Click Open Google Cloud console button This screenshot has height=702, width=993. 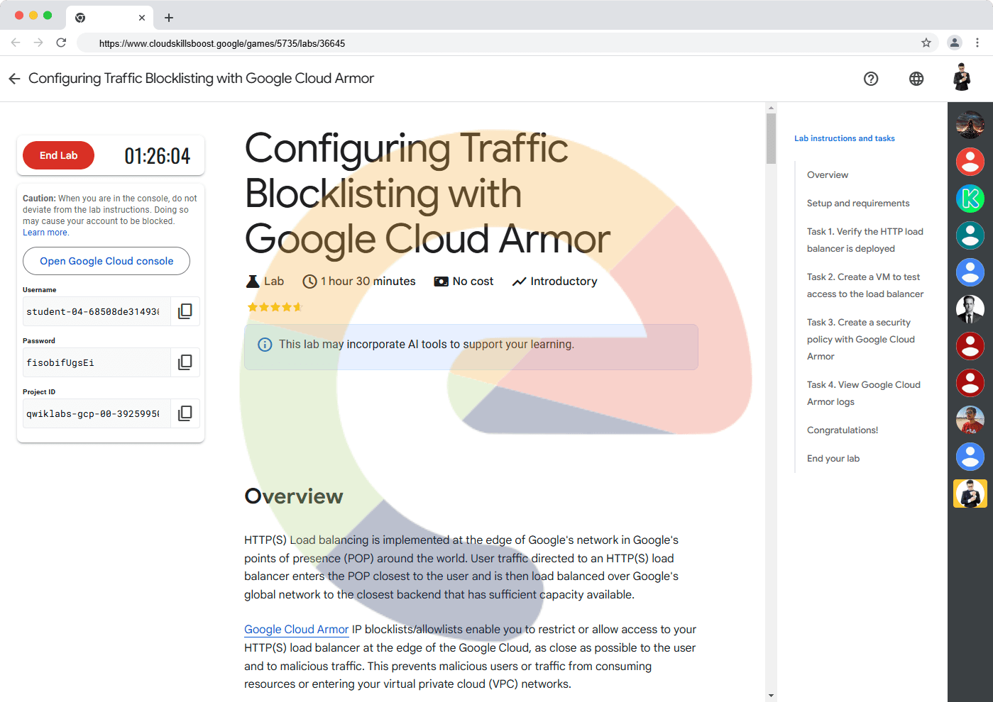pos(106,261)
